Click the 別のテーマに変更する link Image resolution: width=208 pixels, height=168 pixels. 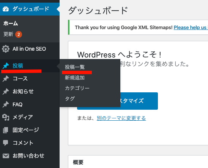tap(121, 118)
